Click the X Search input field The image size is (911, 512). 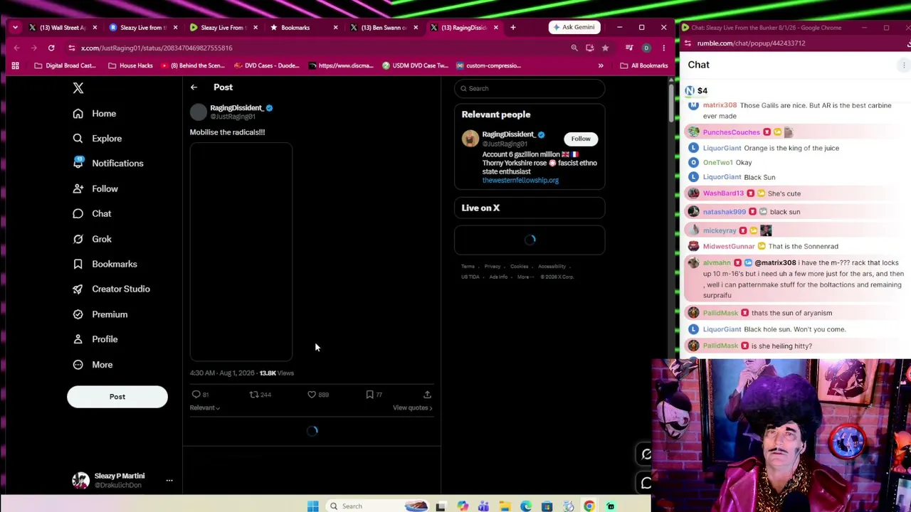click(x=530, y=88)
